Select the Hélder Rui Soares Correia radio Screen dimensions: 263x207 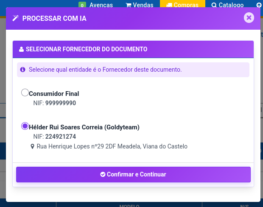pyautogui.click(x=25, y=126)
